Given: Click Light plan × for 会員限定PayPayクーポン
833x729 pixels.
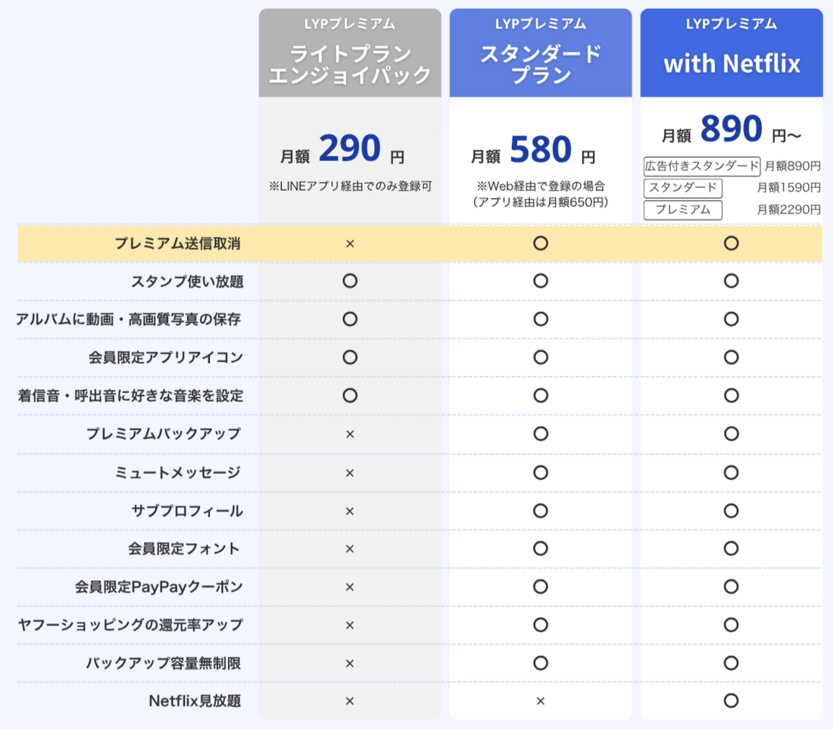Looking at the screenshot, I should [x=350, y=587].
